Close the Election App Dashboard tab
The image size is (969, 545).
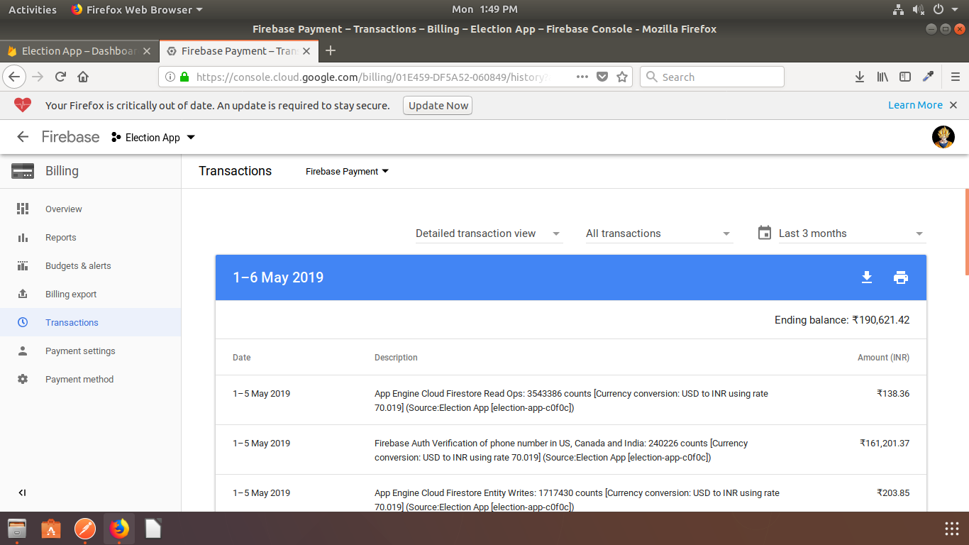[x=147, y=51]
